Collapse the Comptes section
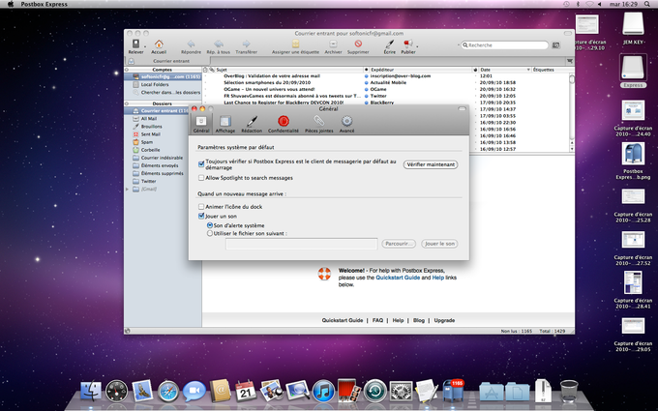 click(x=127, y=70)
